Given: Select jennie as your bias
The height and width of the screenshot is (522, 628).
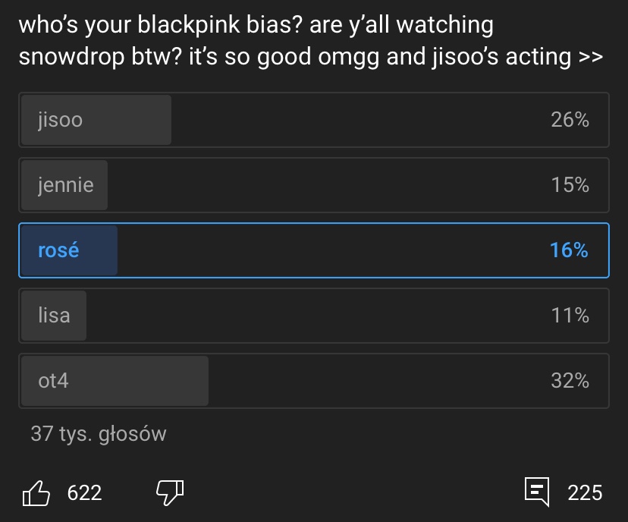Looking at the screenshot, I should tap(313, 185).
